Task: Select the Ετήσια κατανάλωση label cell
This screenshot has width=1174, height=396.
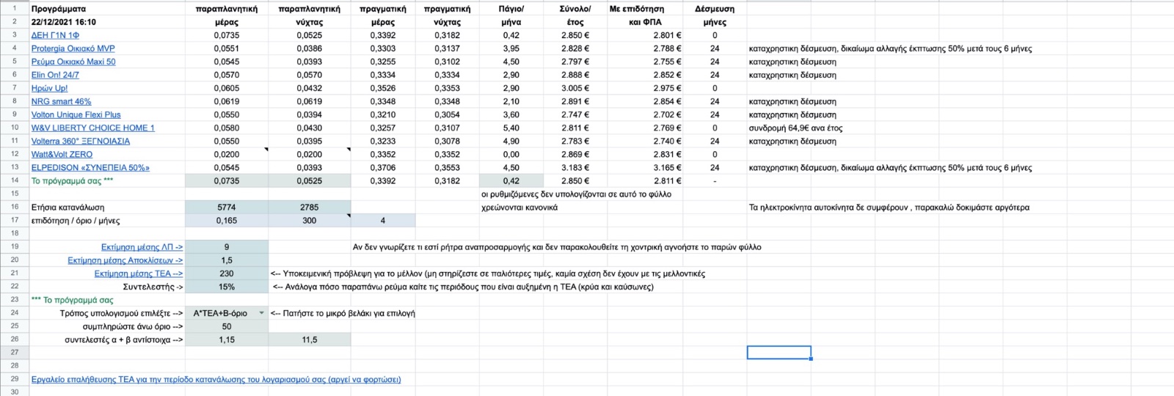Action: (107, 208)
